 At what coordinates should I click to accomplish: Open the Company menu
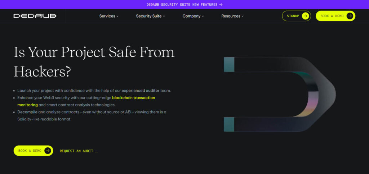(x=193, y=16)
